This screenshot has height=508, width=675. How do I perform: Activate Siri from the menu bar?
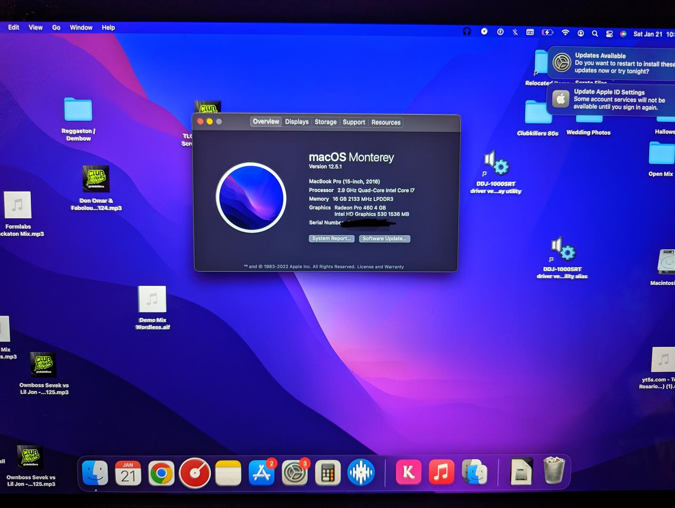coord(623,34)
